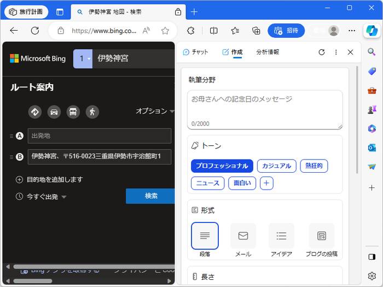Select walking directions mode
Screen dimensions: 383x287
pyautogui.click(x=92, y=112)
